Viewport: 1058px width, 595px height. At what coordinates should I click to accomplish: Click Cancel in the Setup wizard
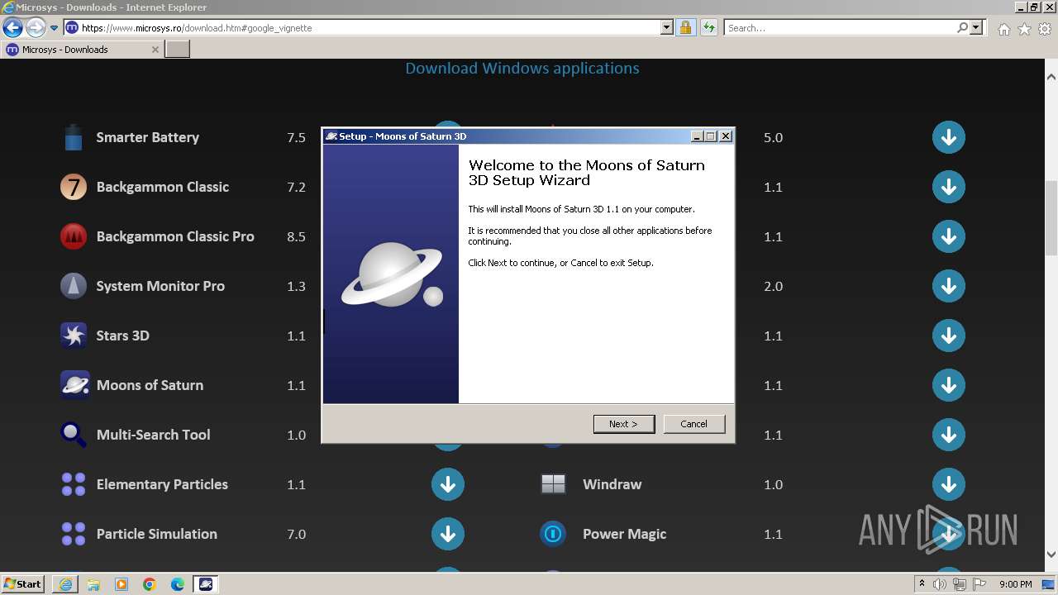[693, 424]
